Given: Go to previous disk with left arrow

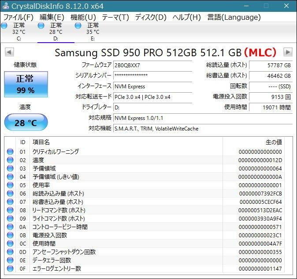Looking at the screenshot, I should 9,52.
